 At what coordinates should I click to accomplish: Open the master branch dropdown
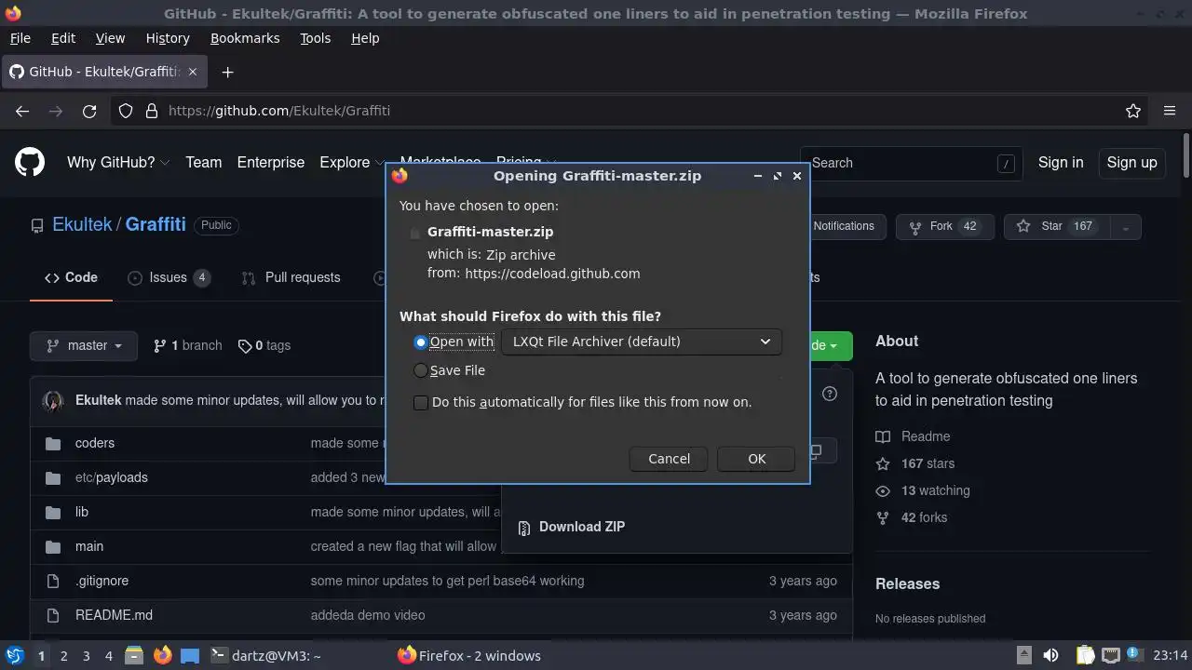tap(84, 345)
